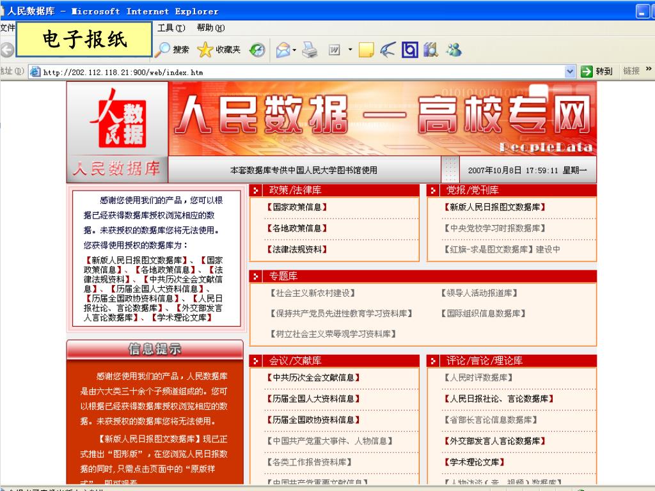Click the 本套数据库专供中国人民大学图书馆使用 notice text
Viewport: 655px width, 491px height.
[x=304, y=170]
